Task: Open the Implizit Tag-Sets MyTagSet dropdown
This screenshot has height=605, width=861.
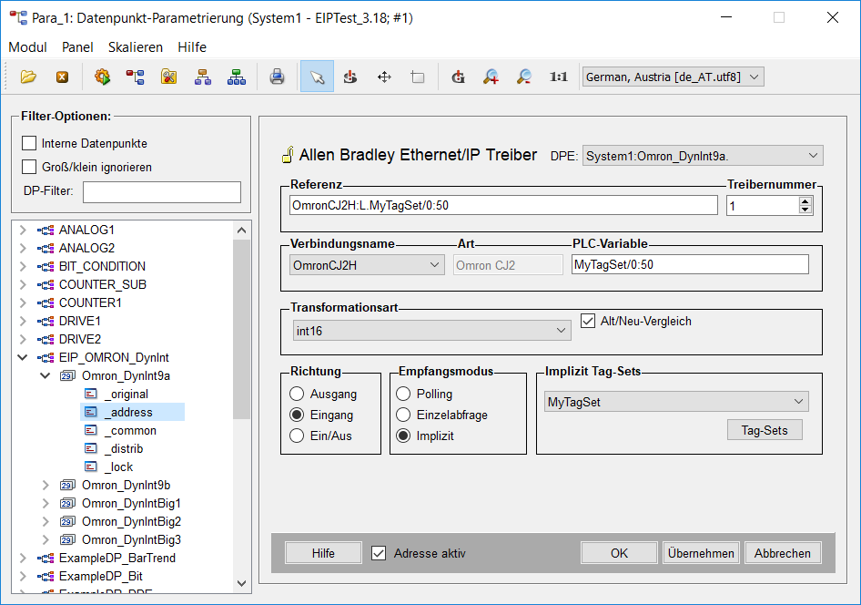Action: pos(676,402)
